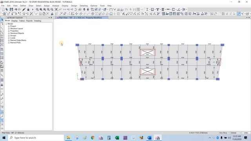This screenshot has height=141, width=251.
Task: Select Named Plots tree row
Action: (15, 43)
